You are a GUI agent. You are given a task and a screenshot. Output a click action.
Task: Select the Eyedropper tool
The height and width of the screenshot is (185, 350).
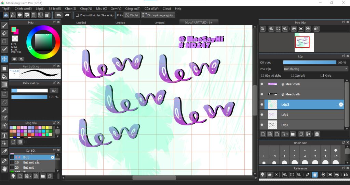pyautogui.click(x=4, y=161)
